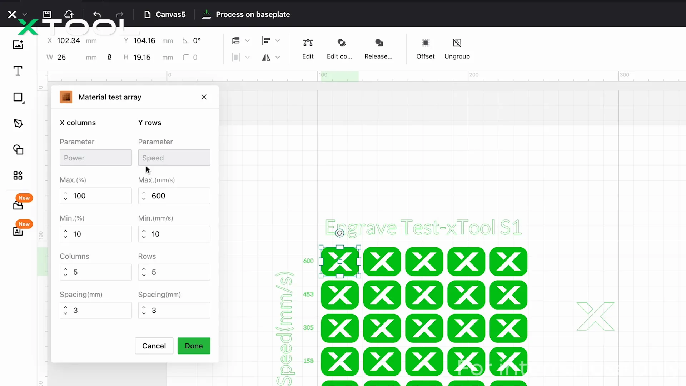This screenshot has width=686, height=386.
Task: Edit the Y position field
Action: [x=144, y=40]
